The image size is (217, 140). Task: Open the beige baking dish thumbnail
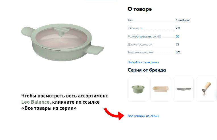pyautogui.click(x=160, y=89)
